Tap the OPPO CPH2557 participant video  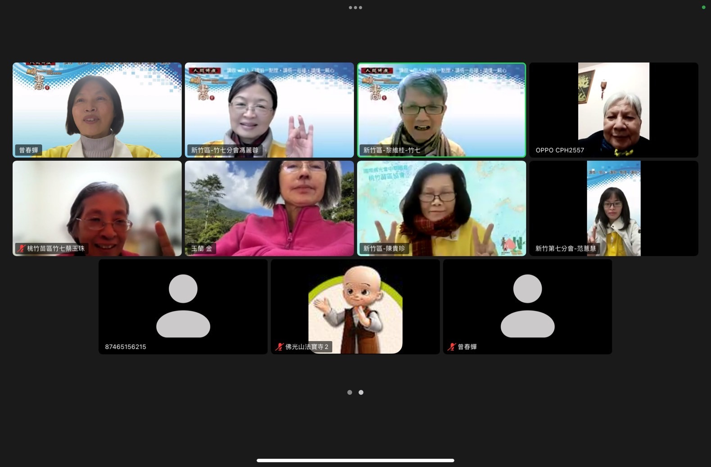click(613, 110)
